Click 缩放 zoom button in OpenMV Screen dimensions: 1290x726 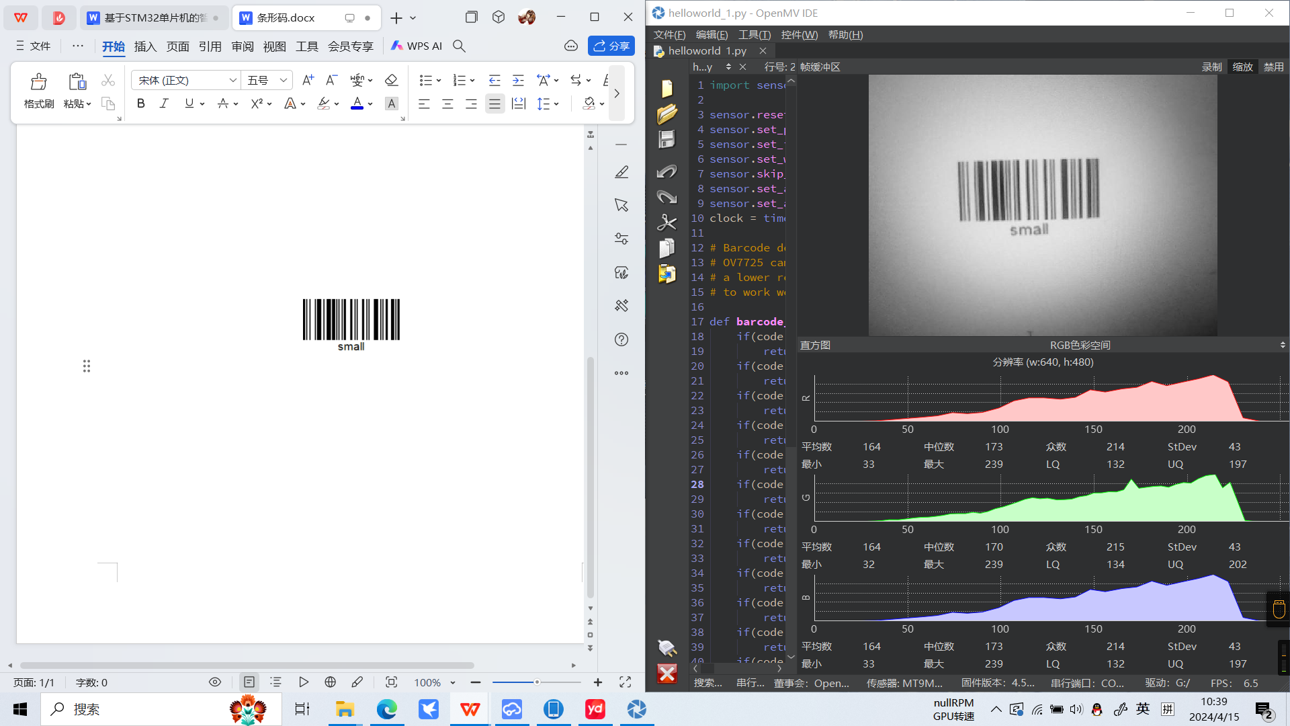[x=1242, y=67]
